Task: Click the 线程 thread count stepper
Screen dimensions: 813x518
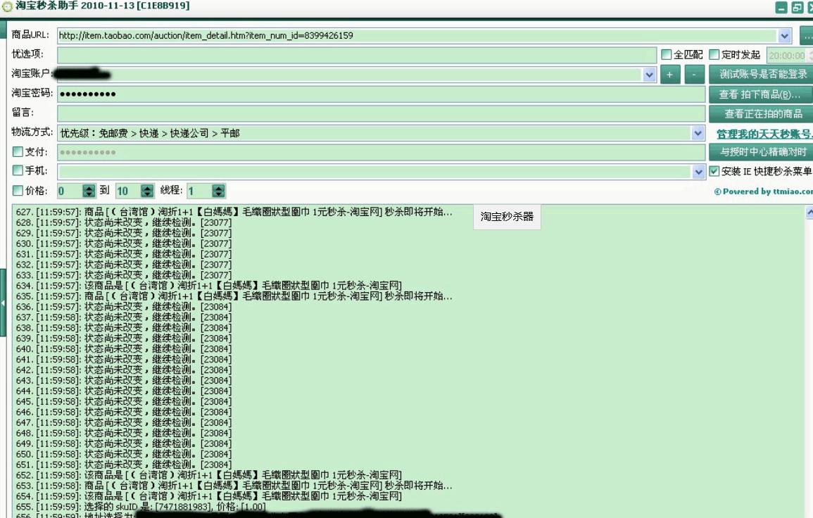Action: coord(219,191)
